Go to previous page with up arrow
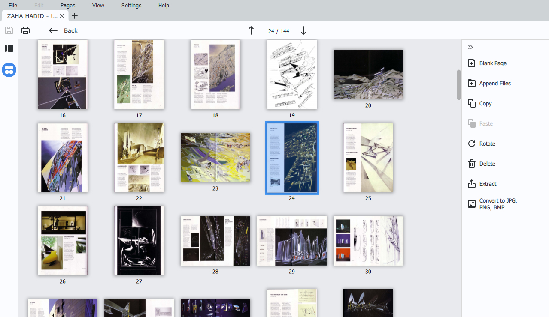The height and width of the screenshot is (317, 549). 251,30
